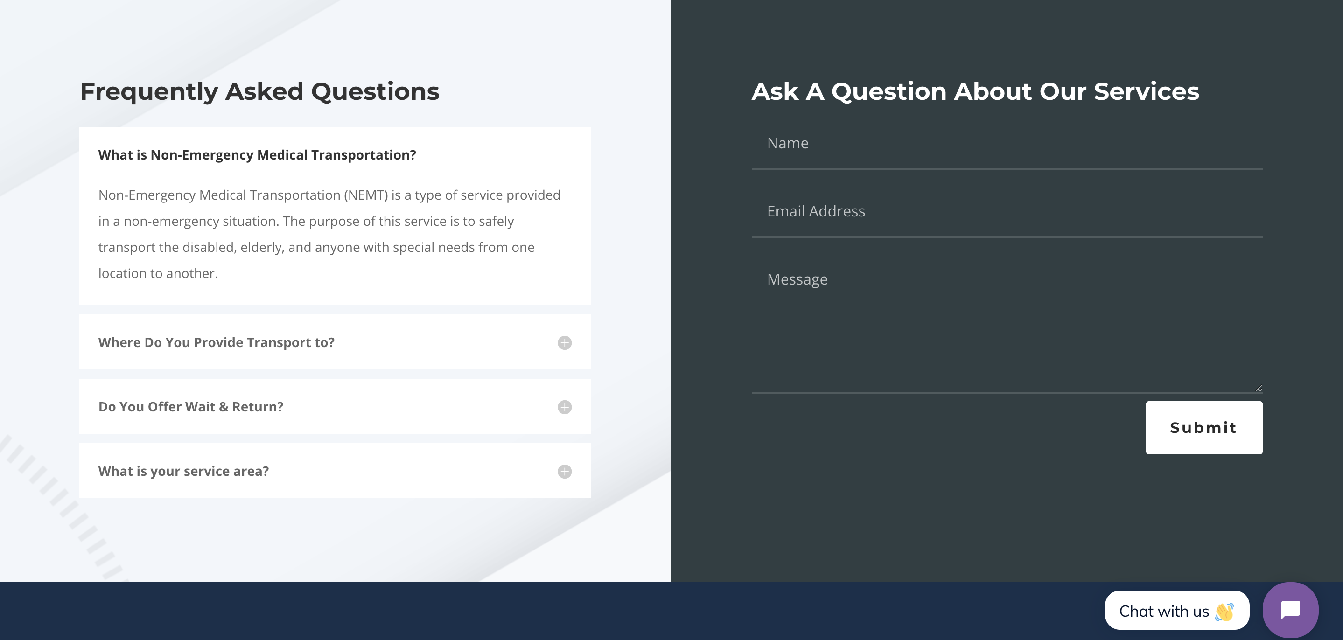Click 'Ask A Question About Our Services' heading
1343x640 pixels.
(975, 92)
